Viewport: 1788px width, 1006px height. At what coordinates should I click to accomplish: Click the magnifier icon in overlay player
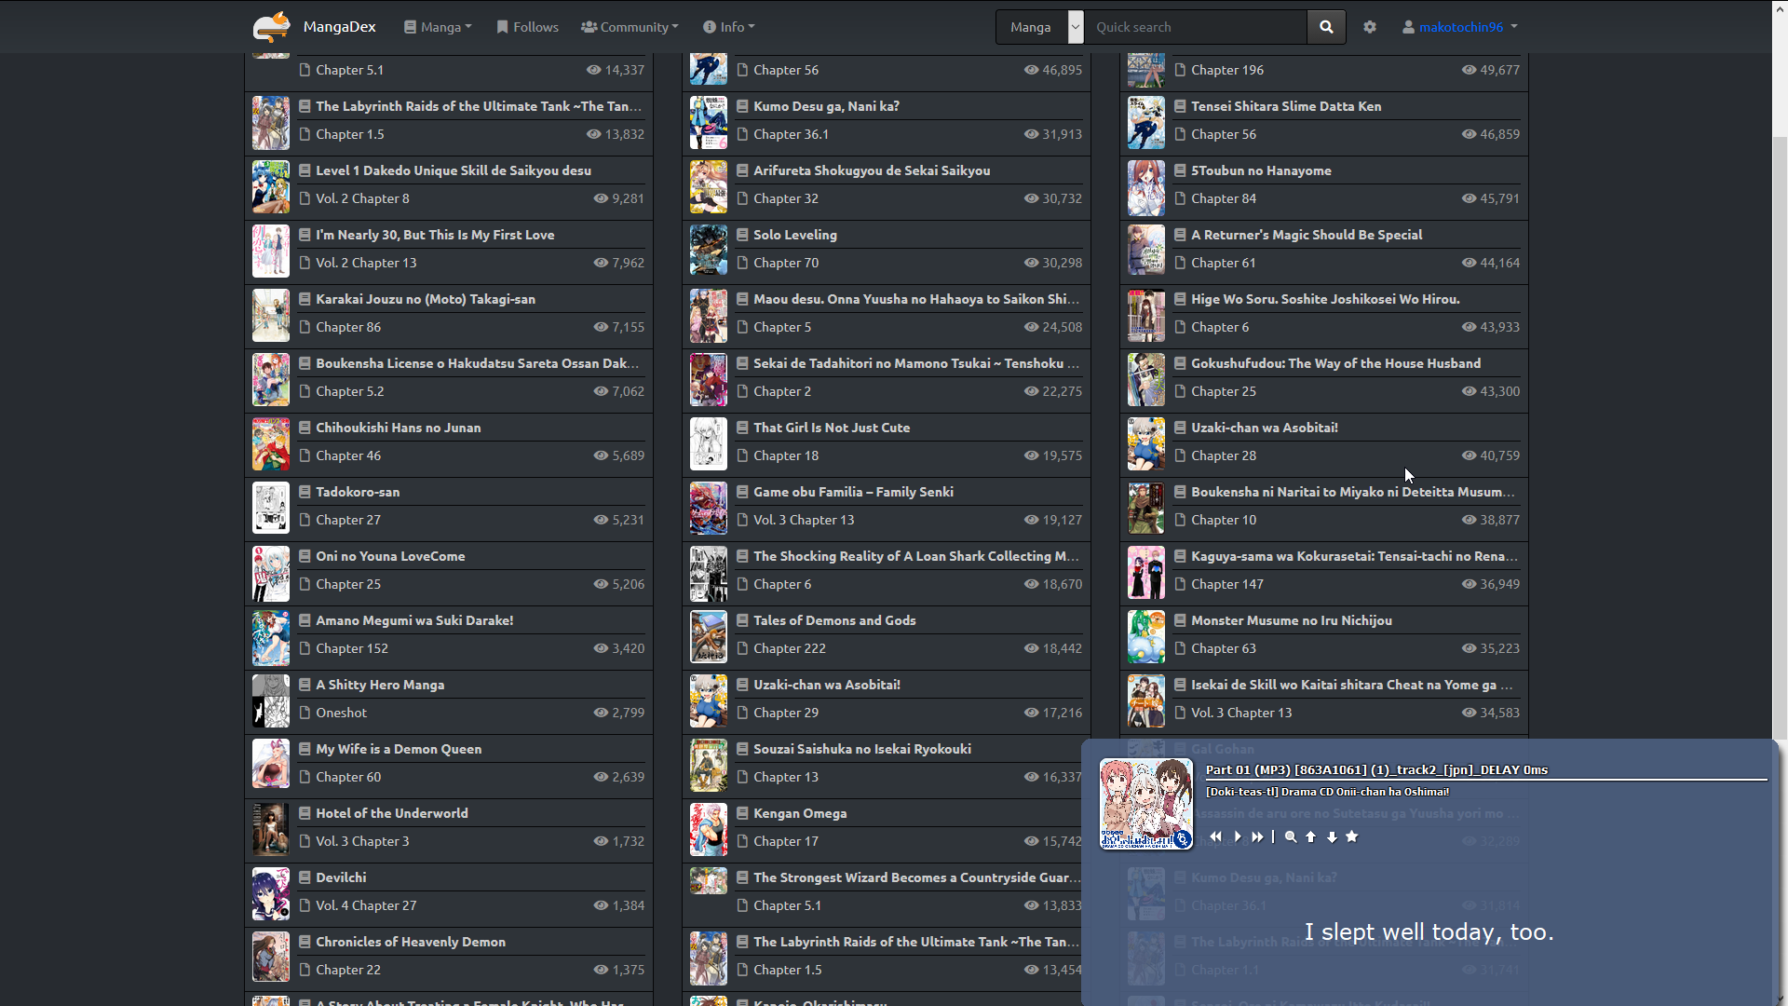click(x=1291, y=836)
